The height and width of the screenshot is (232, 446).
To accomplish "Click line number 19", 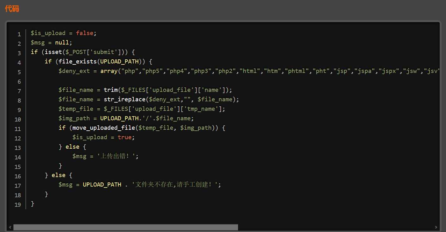I will pyautogui.click(x=18, y=205).
